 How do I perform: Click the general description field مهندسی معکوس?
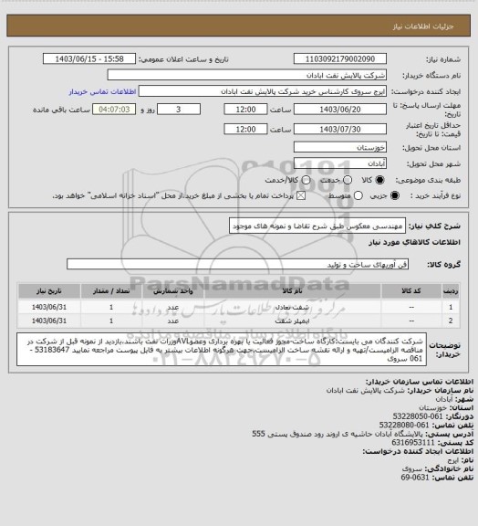tap(317, 226)
